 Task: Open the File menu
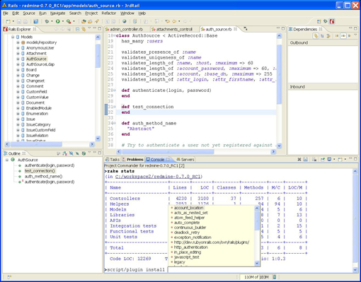6,13
